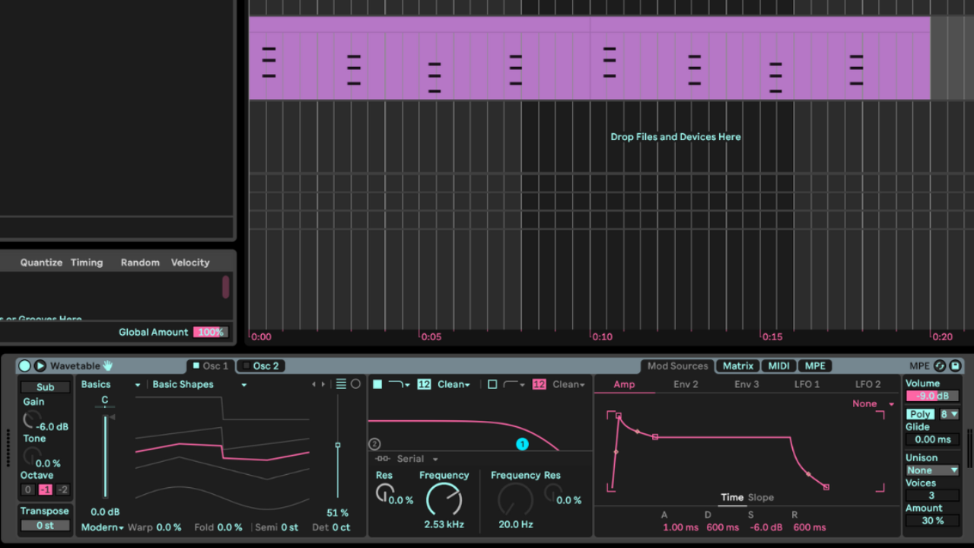
Task: Click the hand icon beside Wavetable title
Action: click(x=108, y=366)
